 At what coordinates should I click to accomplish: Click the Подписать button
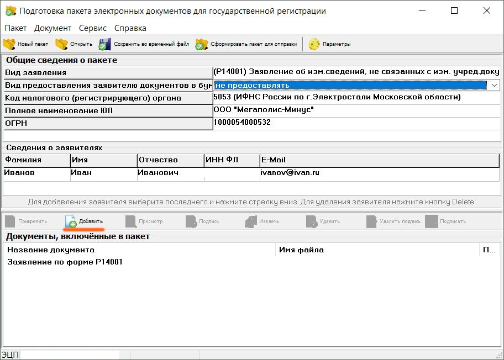pos(445,221)
